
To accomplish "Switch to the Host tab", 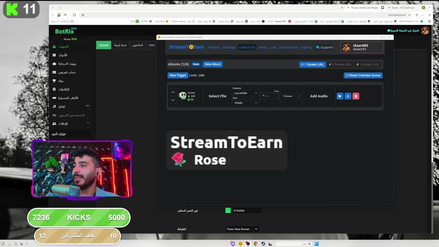I will coord(152,45).
